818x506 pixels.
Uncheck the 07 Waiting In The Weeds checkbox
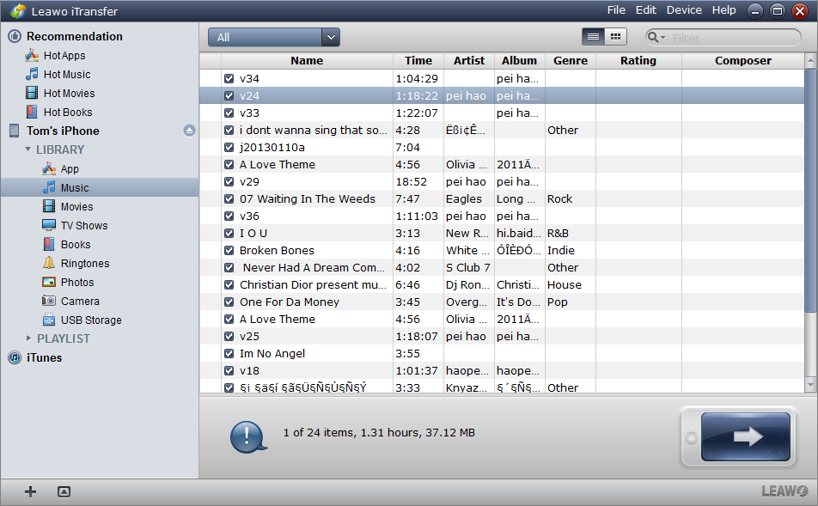coord(229,198)
